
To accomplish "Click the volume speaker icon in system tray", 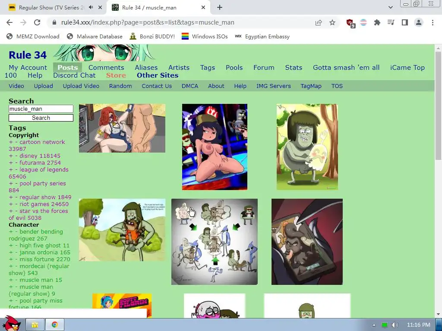I will (x=395, y=325).
